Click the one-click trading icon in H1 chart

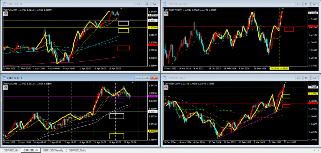(6, 88)
